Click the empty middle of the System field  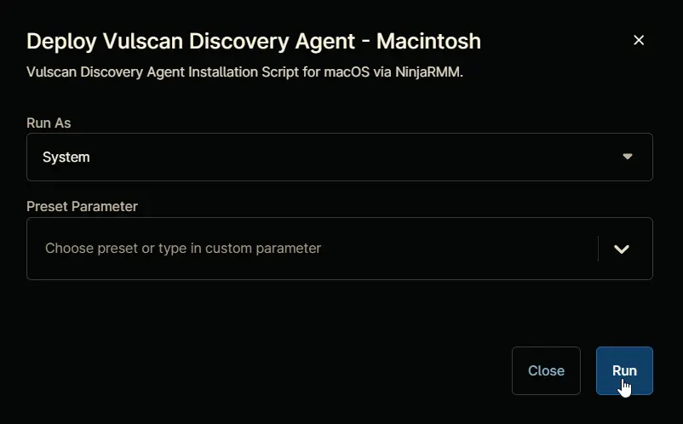340,158
